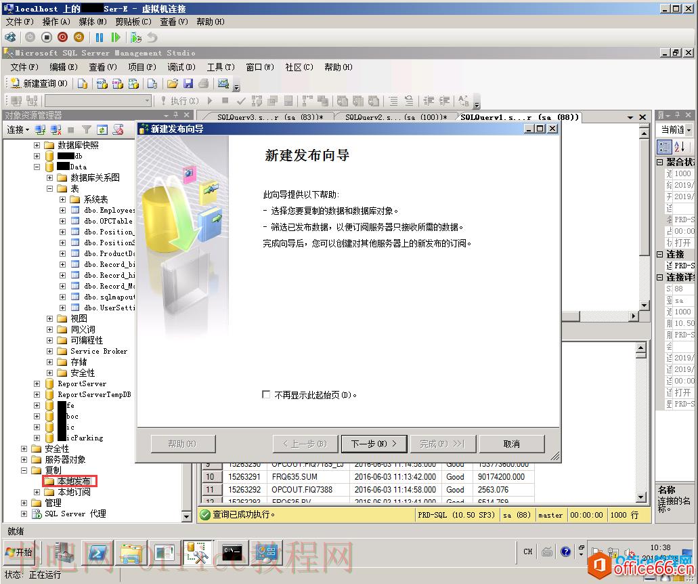
Task: Open a new Analysis Services XMLA query
Action: 133,83
